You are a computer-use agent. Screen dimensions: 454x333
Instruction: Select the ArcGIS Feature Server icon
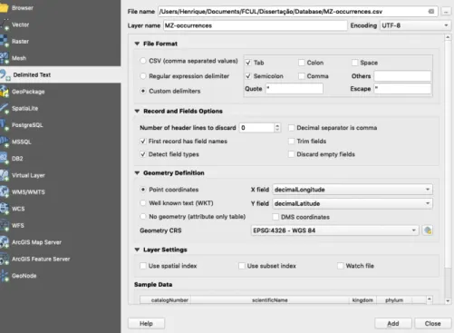click(5, 259)
